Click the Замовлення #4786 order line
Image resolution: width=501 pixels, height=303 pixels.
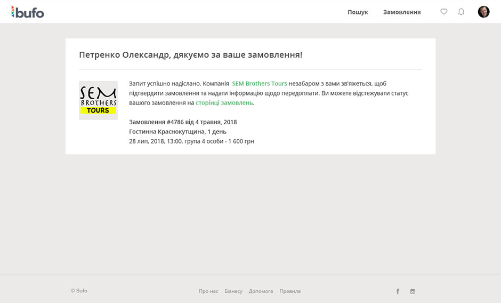click(x=183, y=122)
